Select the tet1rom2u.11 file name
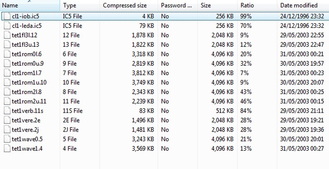The width and height of the screenshot is (329, 169). (29, 102)
